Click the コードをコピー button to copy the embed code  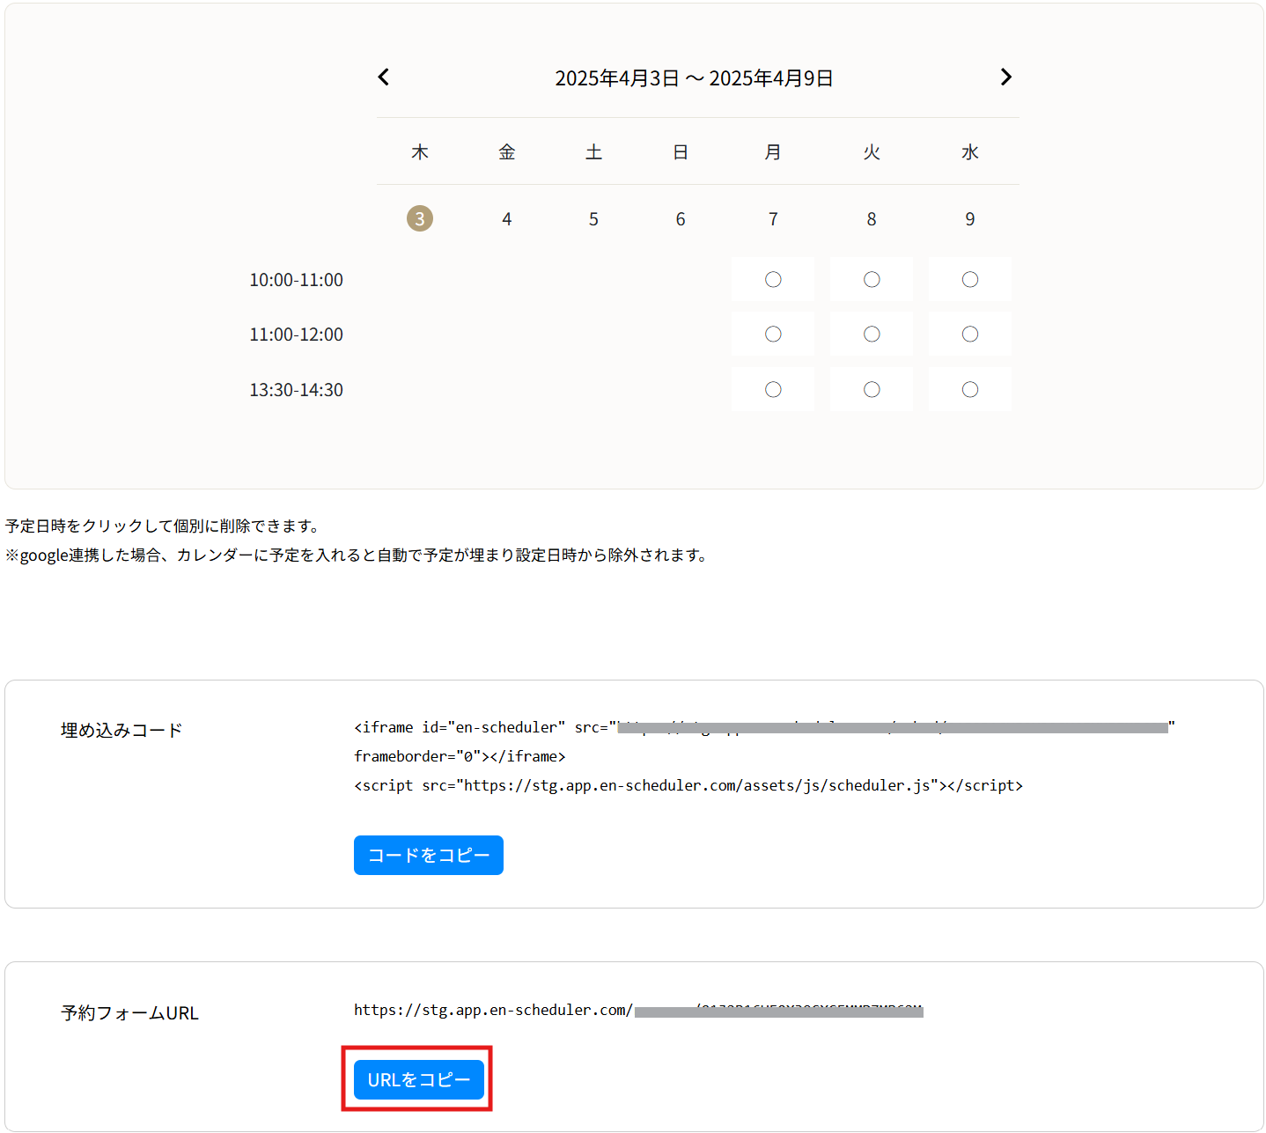click(428, 855)
